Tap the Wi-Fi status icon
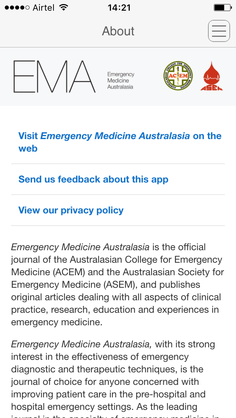The width and height of the screenshot is (236, 418). (63, 7)
